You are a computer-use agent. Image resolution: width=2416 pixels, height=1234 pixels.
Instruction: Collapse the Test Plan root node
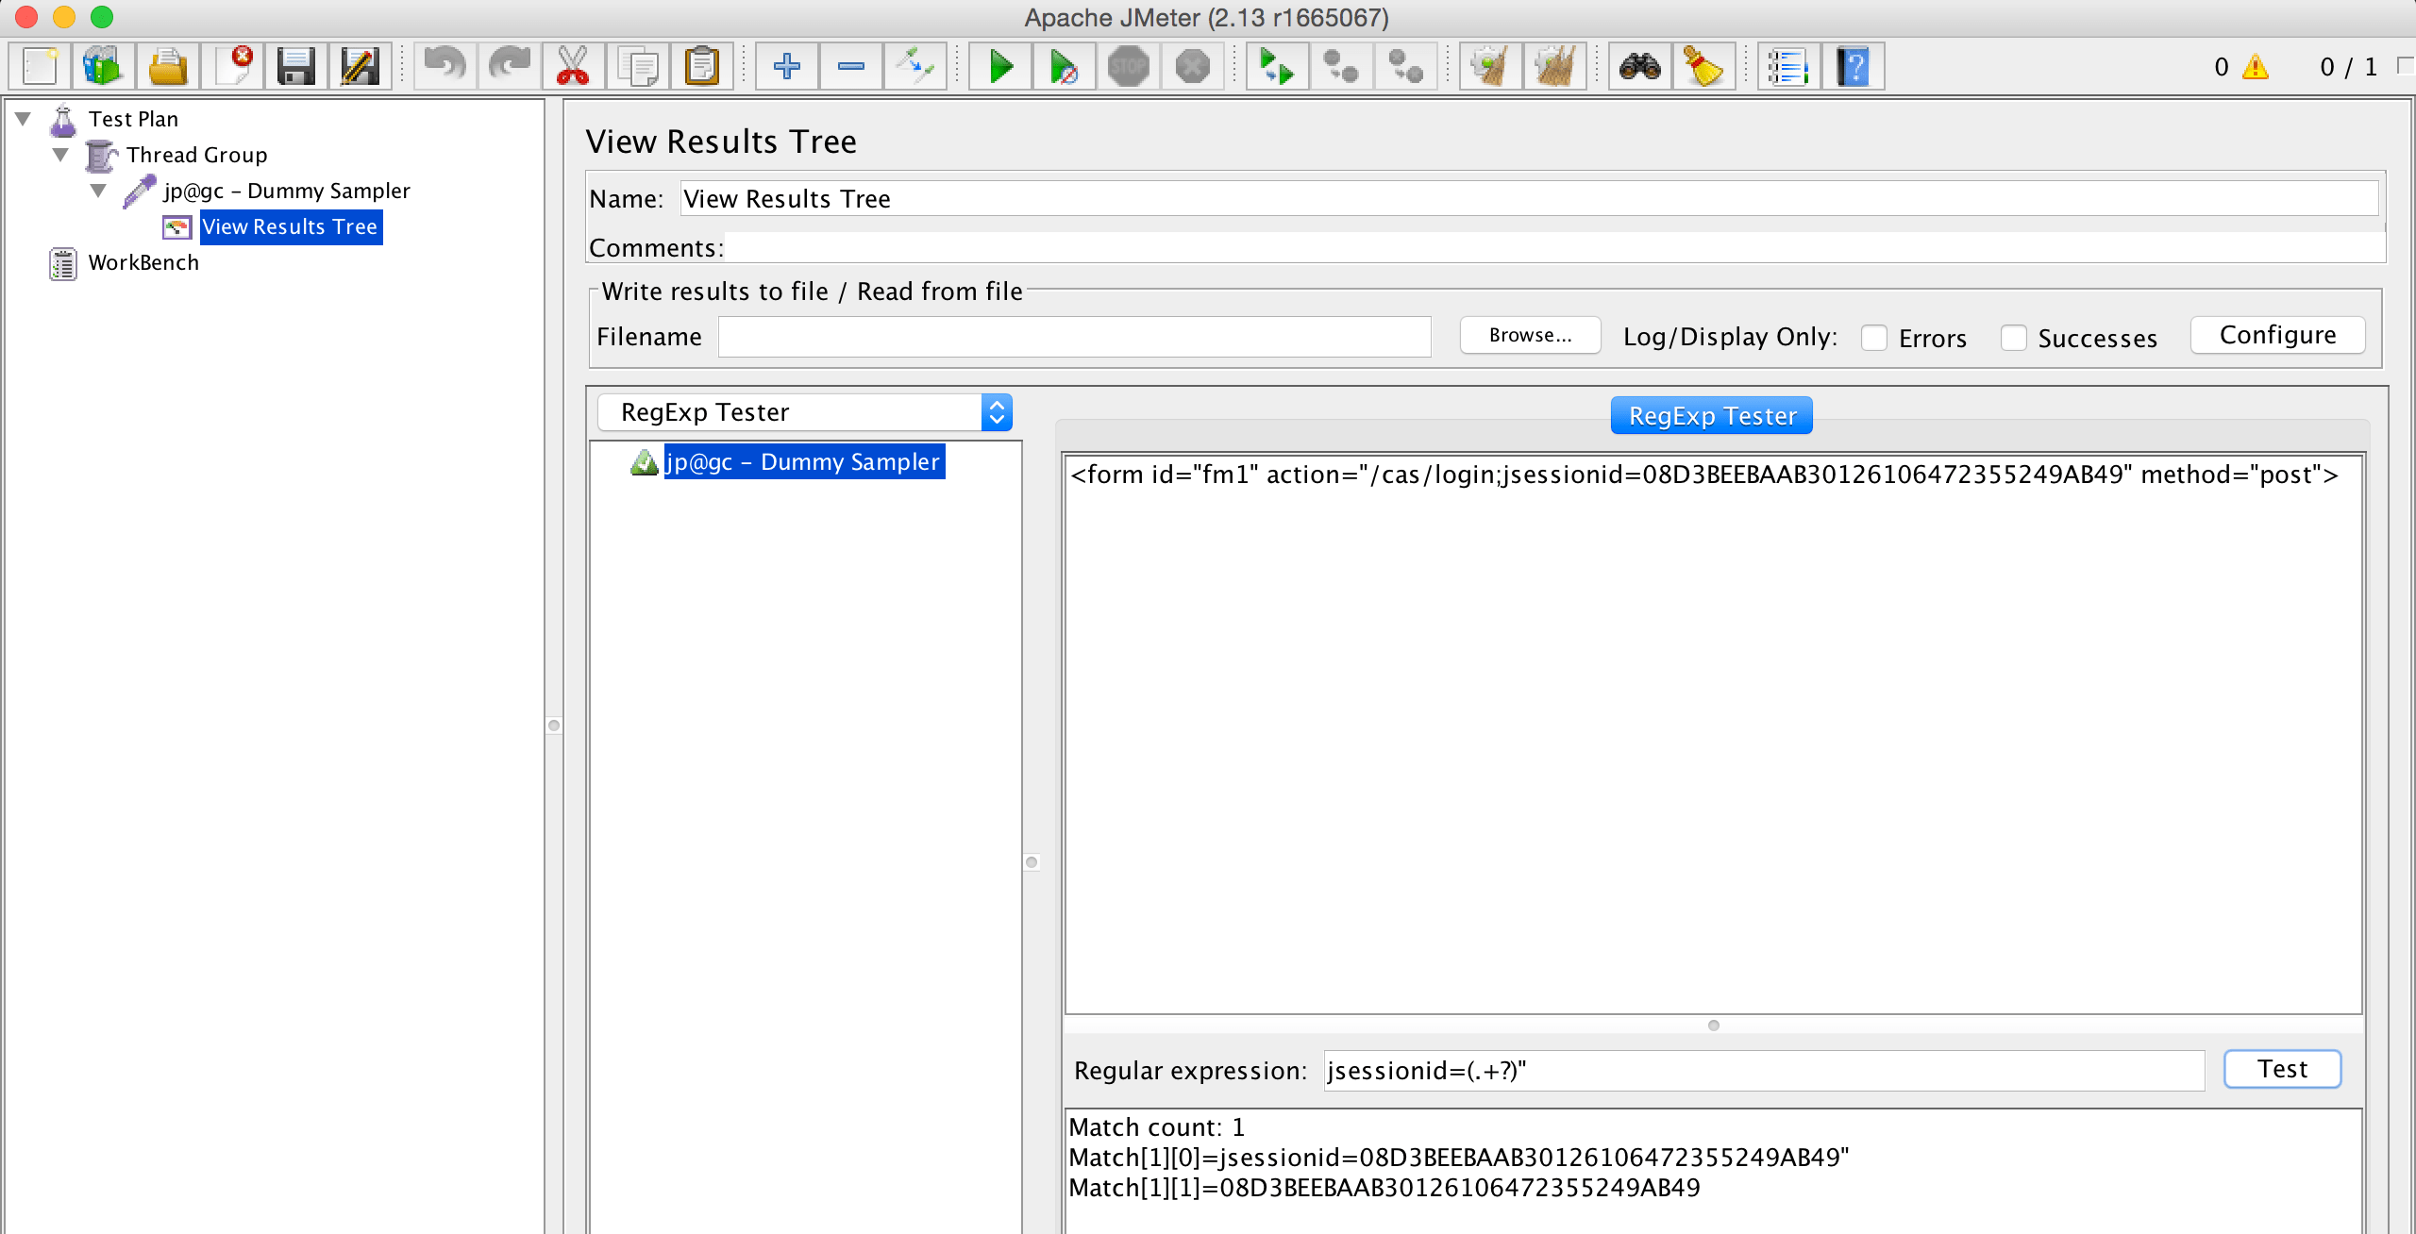point(24,119)
